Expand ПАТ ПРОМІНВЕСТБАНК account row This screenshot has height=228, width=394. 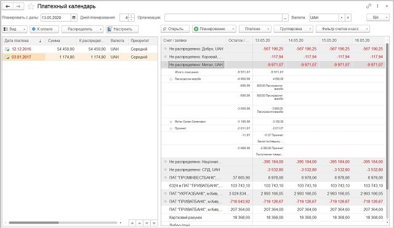click(166, 177)
